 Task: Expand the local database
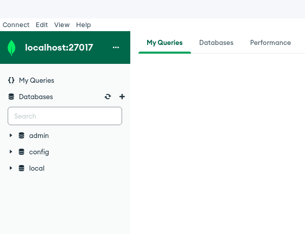pyautogui.click(x=11, y=168)
